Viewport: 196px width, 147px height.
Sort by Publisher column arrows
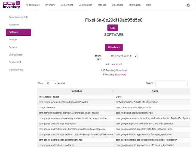[x=113, y=91]
